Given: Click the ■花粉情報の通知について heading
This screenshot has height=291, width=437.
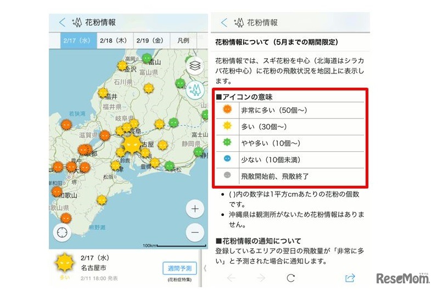Looking at the screenshot, I should 259,241.
